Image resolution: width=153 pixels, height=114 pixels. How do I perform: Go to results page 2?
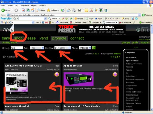pyautogui.click(x=116, y=57)
